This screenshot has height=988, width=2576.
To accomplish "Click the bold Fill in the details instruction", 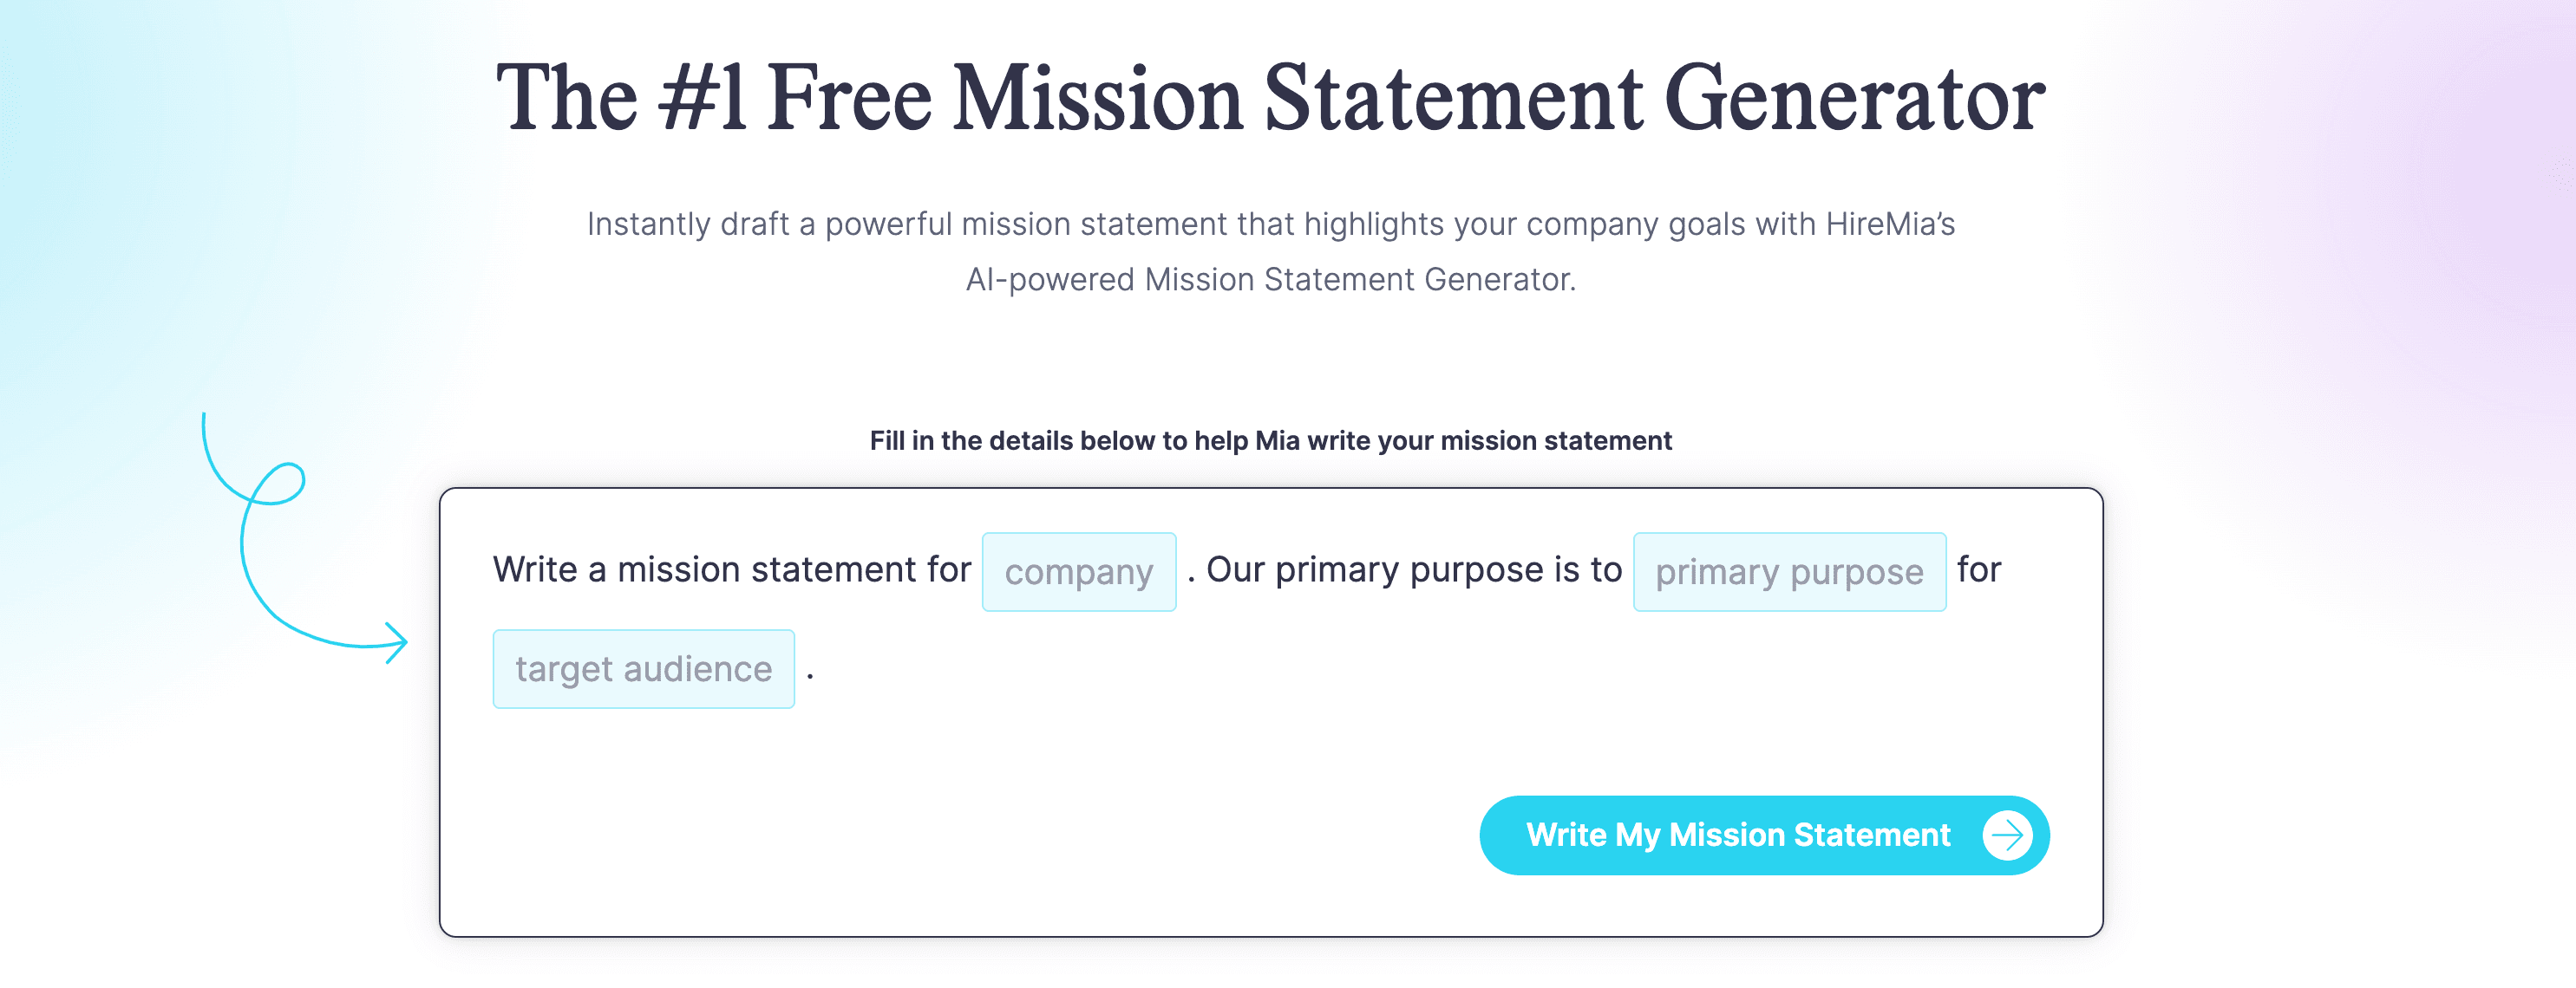I will tap(1270, 439).
